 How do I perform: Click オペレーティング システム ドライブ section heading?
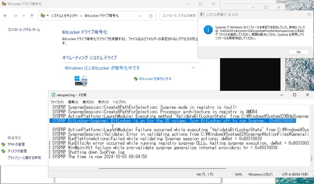point(89,58)
